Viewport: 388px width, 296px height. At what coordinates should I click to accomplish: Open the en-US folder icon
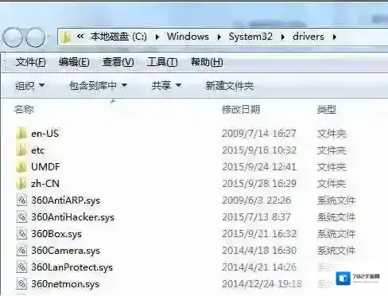coord(21,133)
